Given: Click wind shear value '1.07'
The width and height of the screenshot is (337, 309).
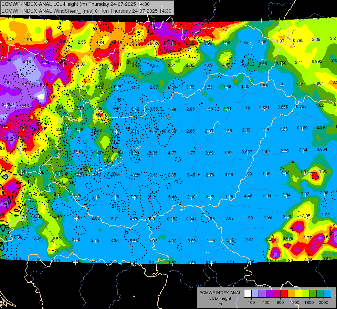Looking at the screenshot, I should pos(280,41).
